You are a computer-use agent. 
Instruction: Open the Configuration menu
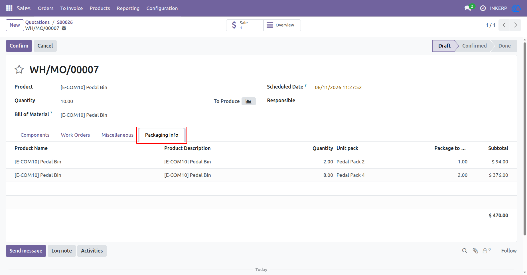162,8
